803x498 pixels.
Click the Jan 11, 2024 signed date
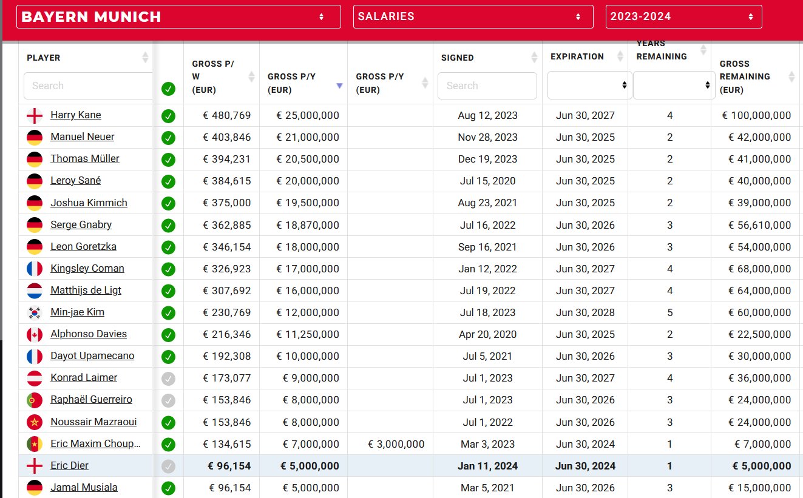point(487,466)
